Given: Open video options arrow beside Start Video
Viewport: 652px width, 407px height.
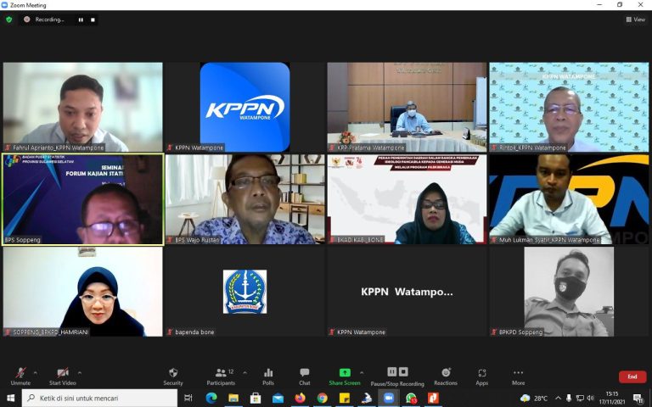Looking at the screenshot, I should pyautogui.click(x=80, y=372).
